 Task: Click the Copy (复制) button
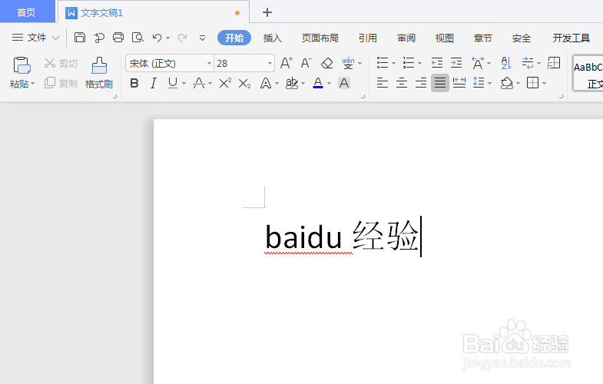coord(61,83)
